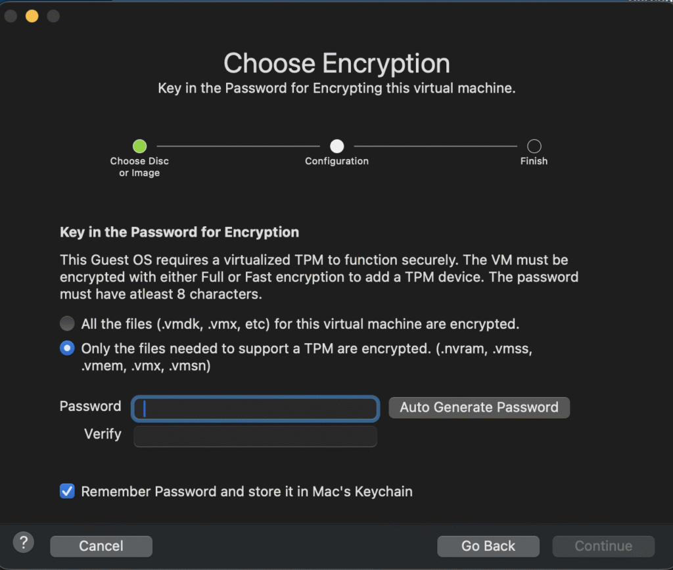Screen dimensions: 673x570
Task: Click the white Configuration step circle
Action: [x=336, y=146]
